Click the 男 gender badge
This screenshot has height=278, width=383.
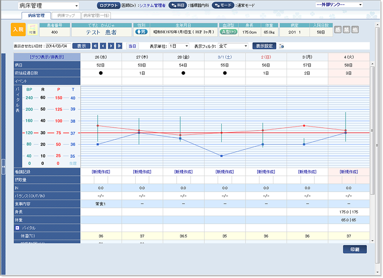(141, 32)
